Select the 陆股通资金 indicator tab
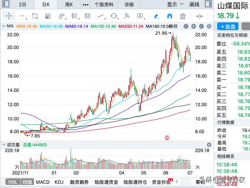Screen dimensions: 250x188 point(106,182)
